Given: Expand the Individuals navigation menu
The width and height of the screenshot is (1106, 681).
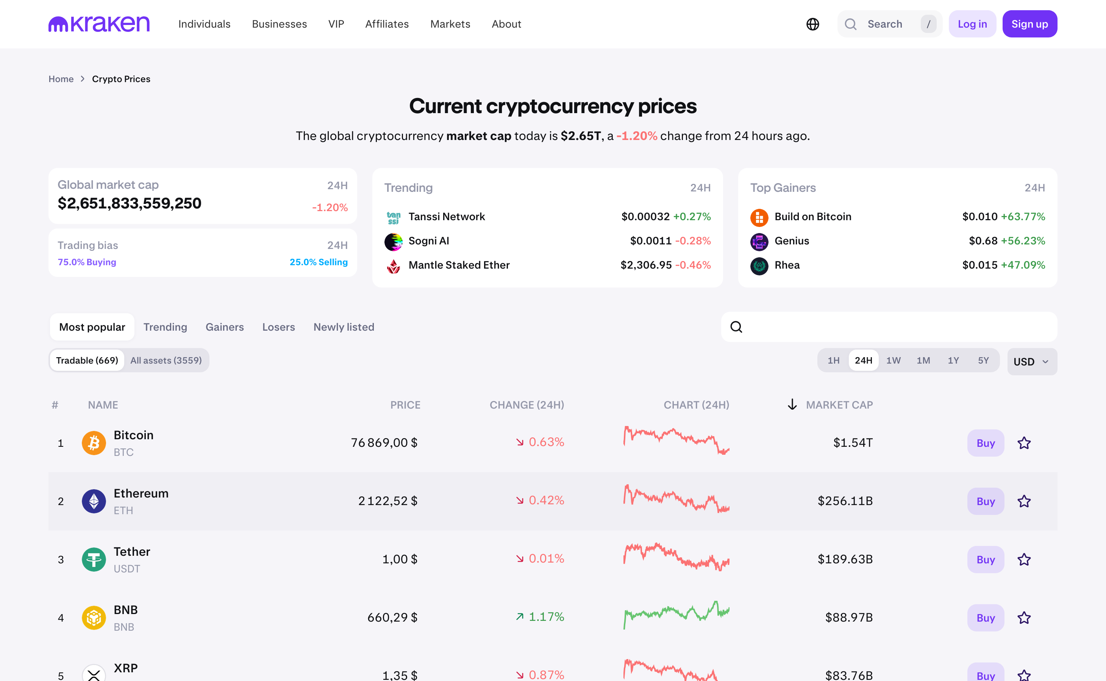Looking at the screenshot, I should click(x=204, y=24).
